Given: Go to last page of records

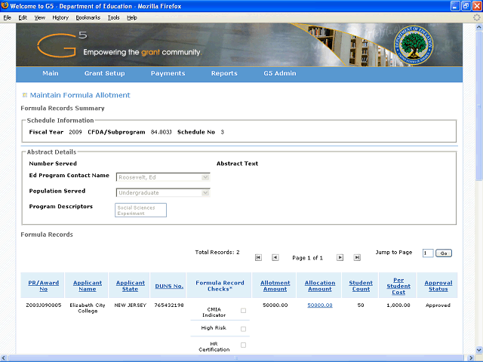Looking at the screenshot, I should pos(357,257).
